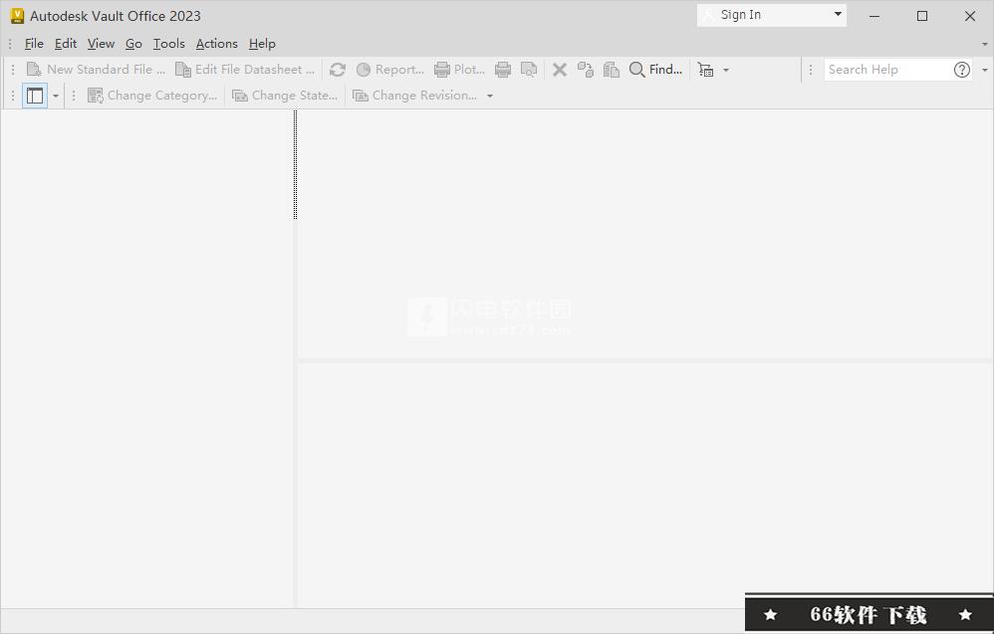Expand the behaviors toolbar options arrow
Viewport: 994px width, 634px height.
pos(489,97)
